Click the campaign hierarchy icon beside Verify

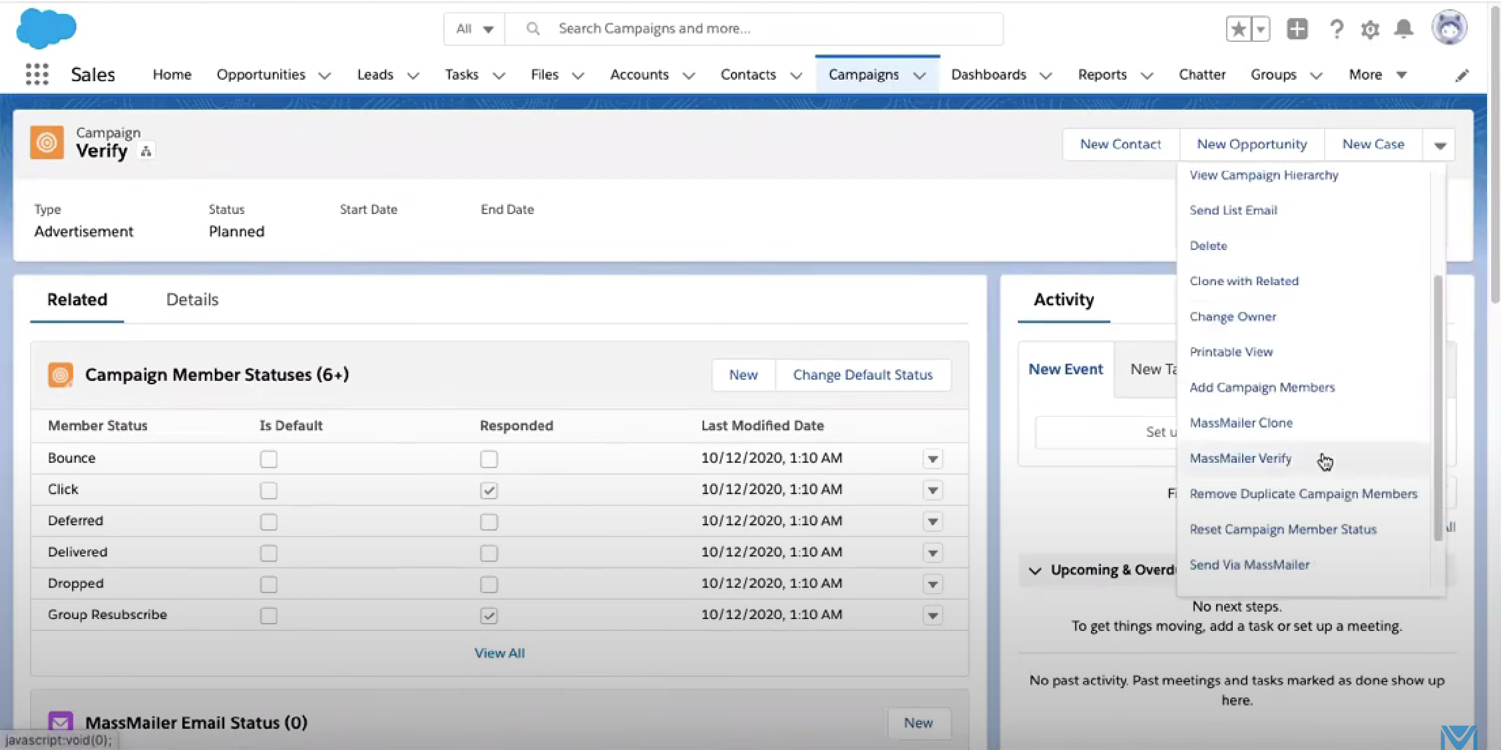146,152
